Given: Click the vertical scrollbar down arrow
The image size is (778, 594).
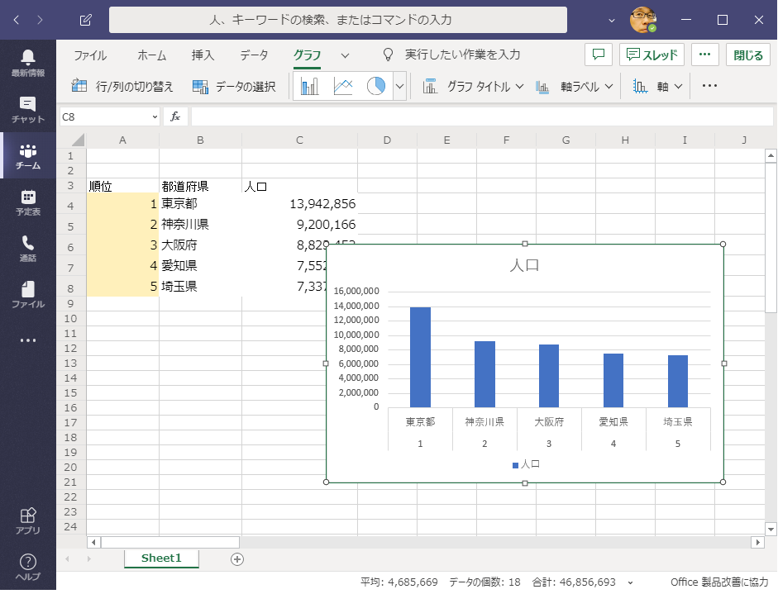Looking at the screenshot, I should point(771,528).
